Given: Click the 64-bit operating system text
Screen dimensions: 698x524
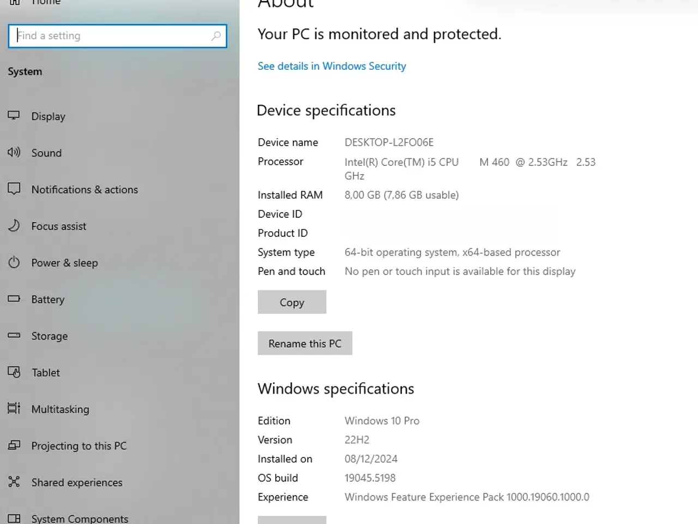Looking at the screenshot, I should (452, 252).
